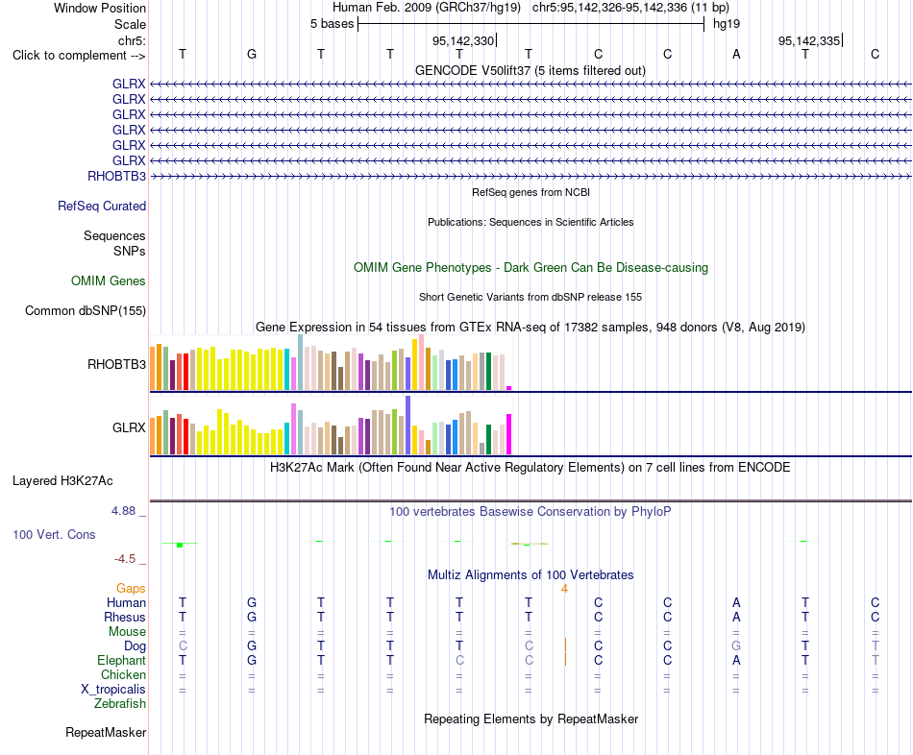This screenshot has height=755, width=913.
Task: Open the OMIM Genes track label
Action: pos(109,280)
